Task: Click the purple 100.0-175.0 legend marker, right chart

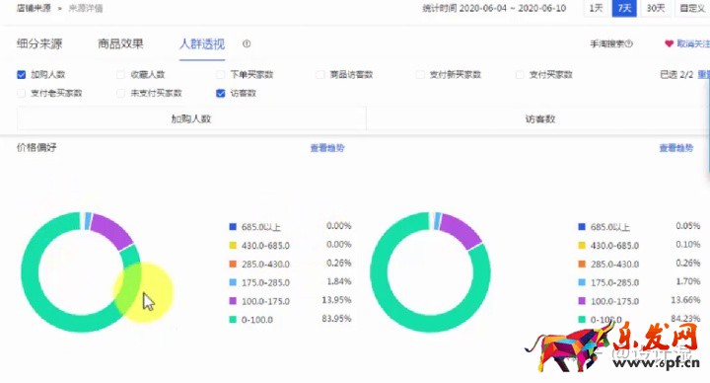Action: point(582,300)
